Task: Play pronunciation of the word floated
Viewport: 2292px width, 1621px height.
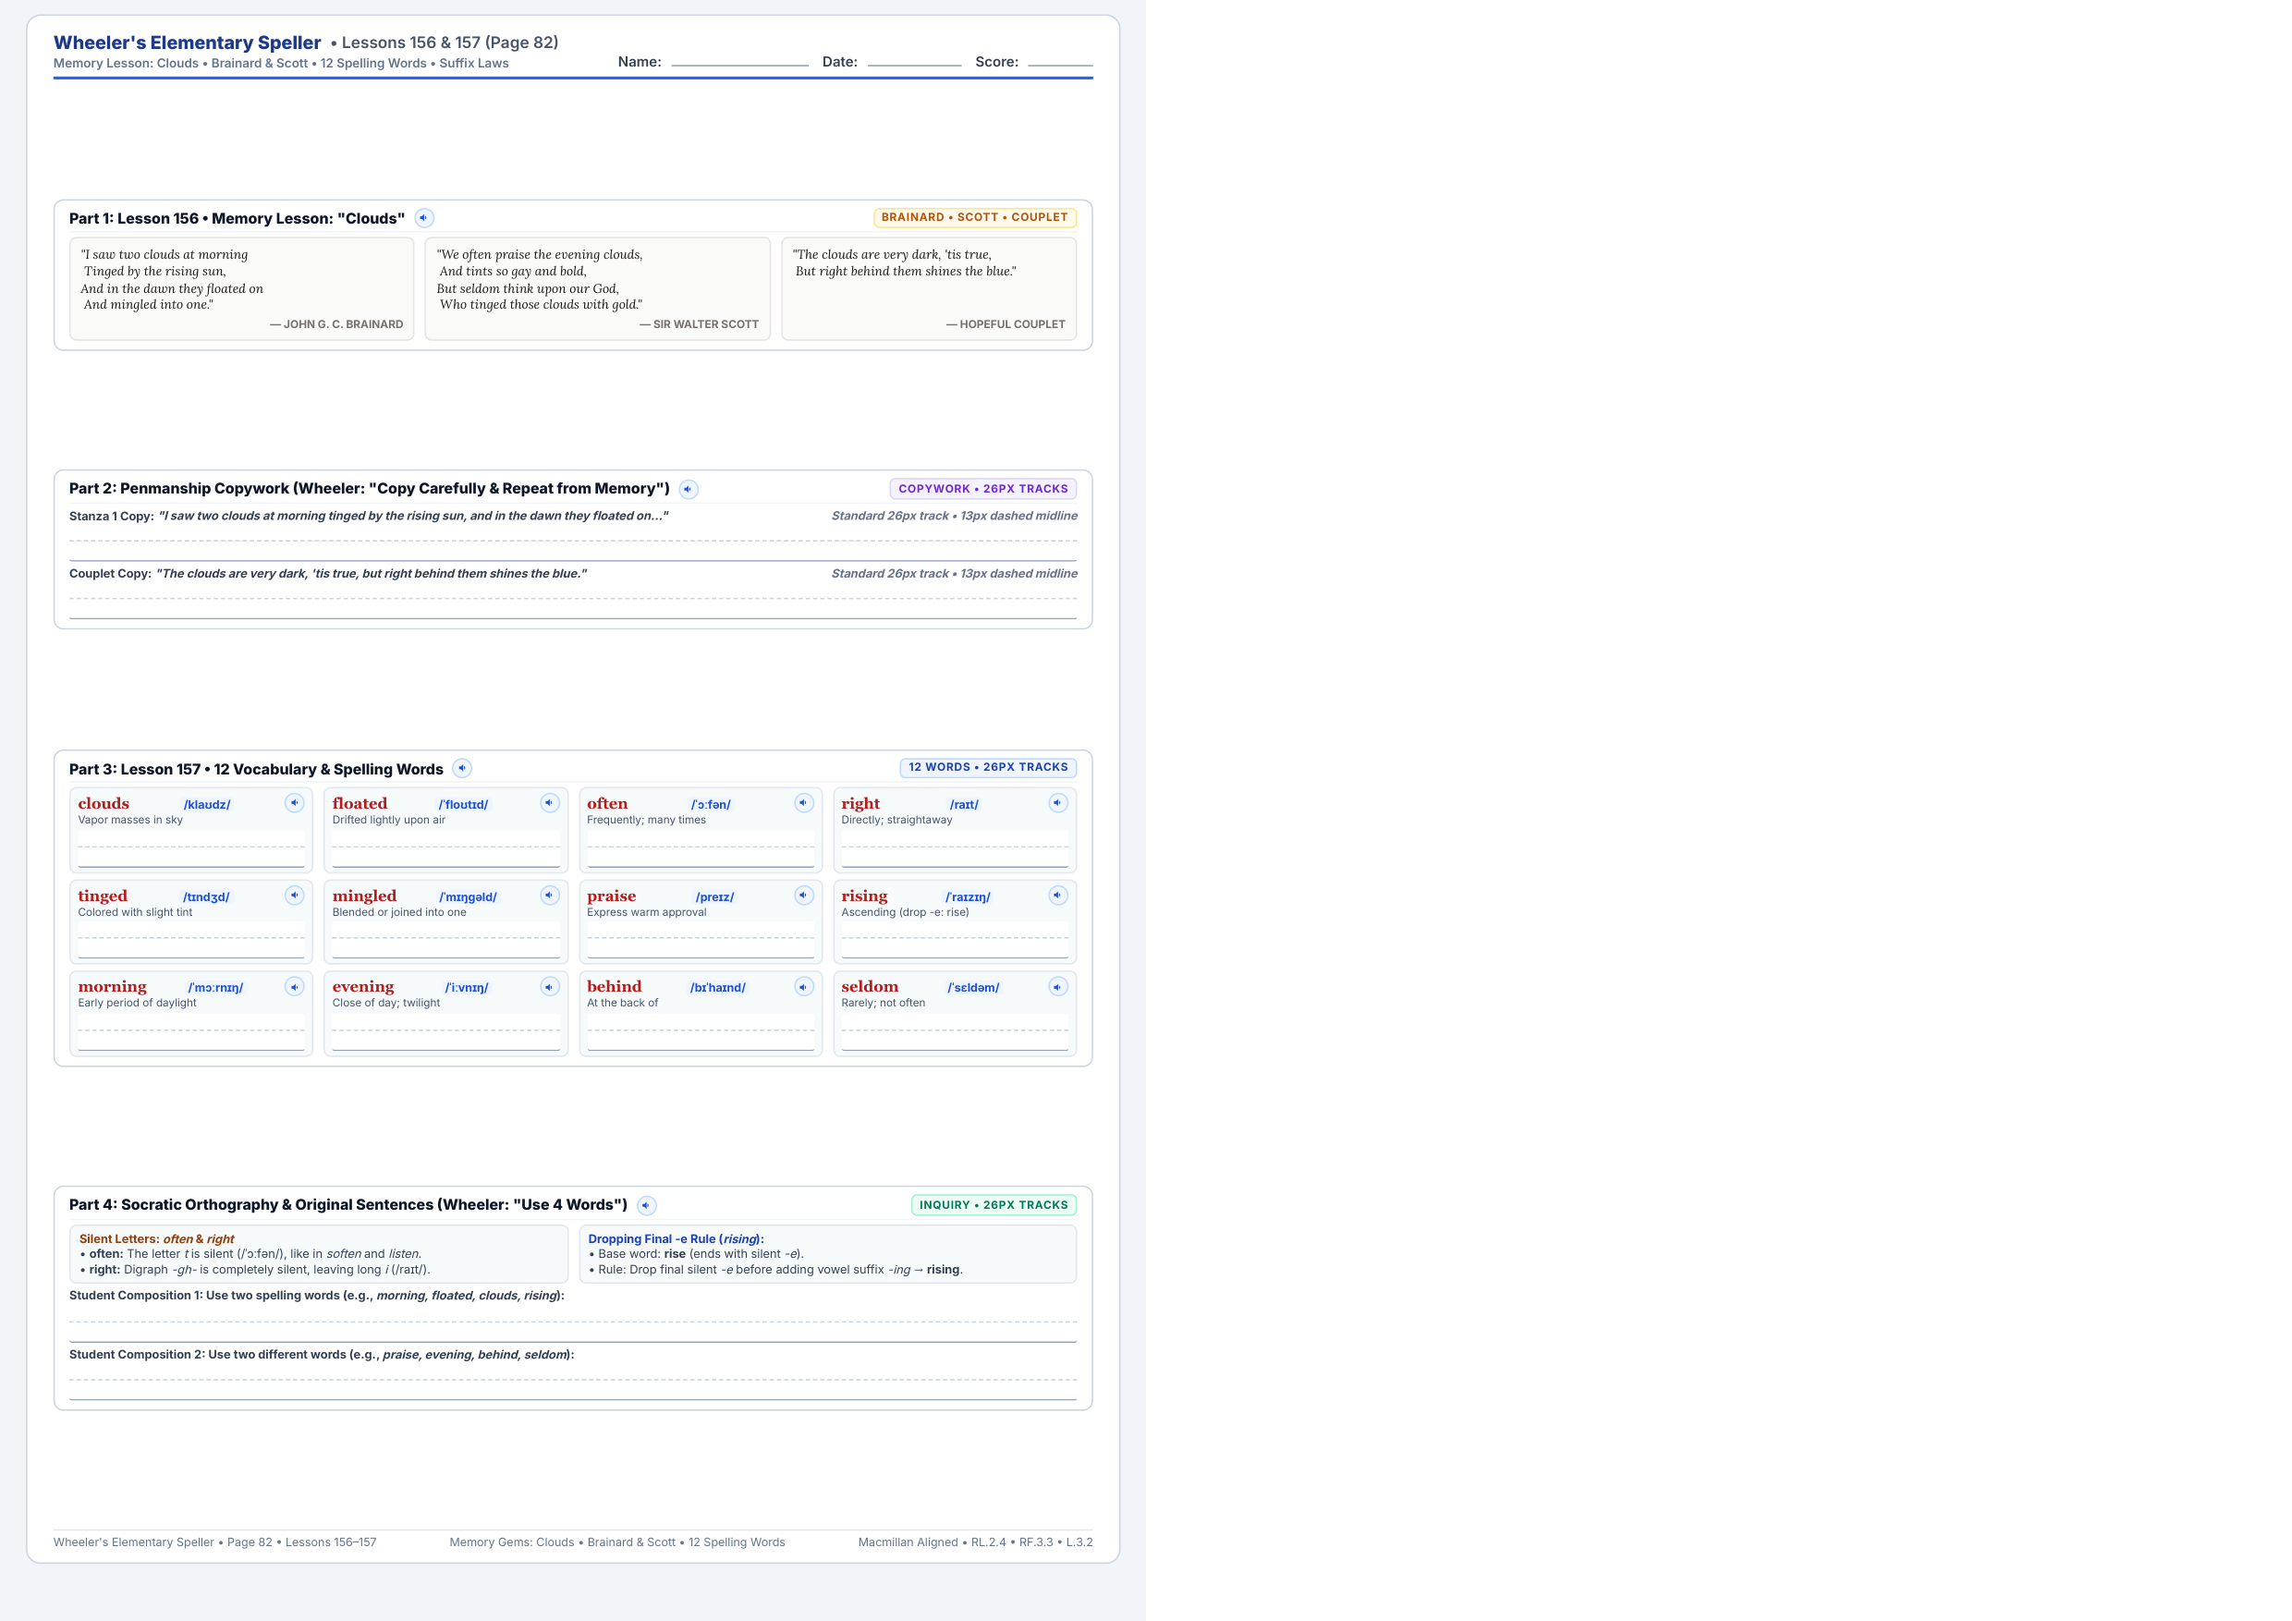Action: pos(550,803)
